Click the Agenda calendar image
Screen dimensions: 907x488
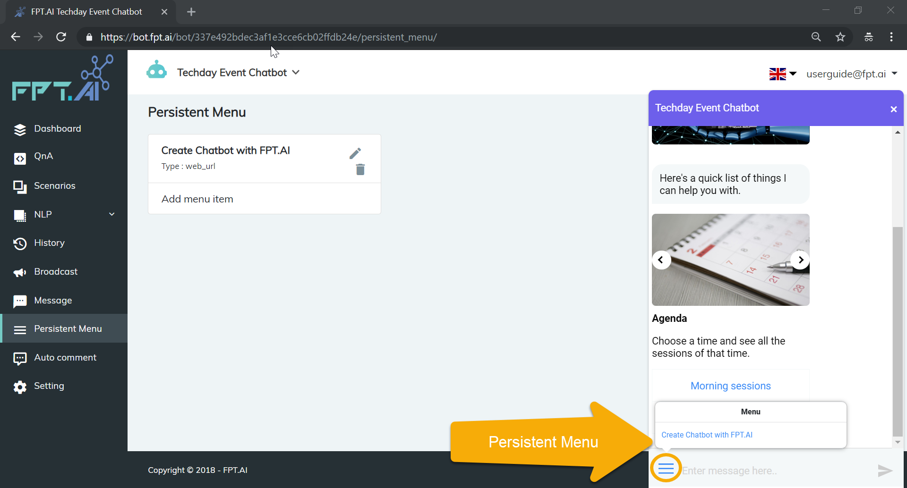730,260
